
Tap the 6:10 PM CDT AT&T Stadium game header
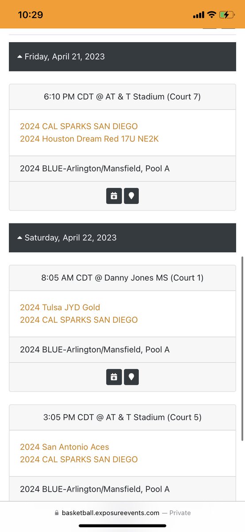click(122, 96)
